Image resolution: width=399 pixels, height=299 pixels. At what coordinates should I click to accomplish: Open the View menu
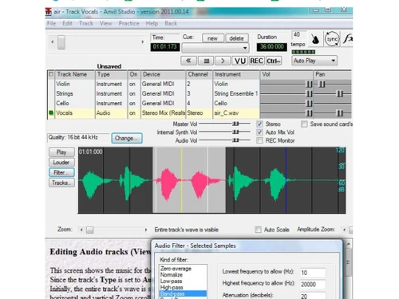click(106, 23)
